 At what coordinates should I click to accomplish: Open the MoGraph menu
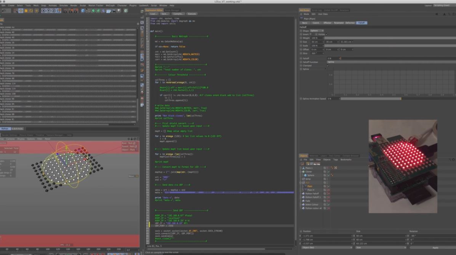(110, 5)
